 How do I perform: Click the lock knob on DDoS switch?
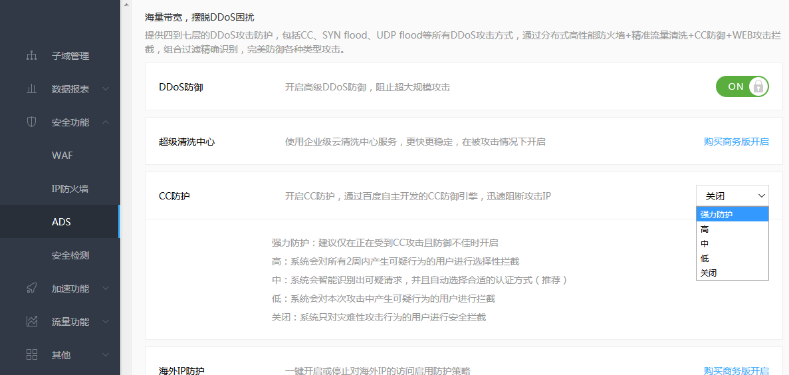tap(758, 86)
